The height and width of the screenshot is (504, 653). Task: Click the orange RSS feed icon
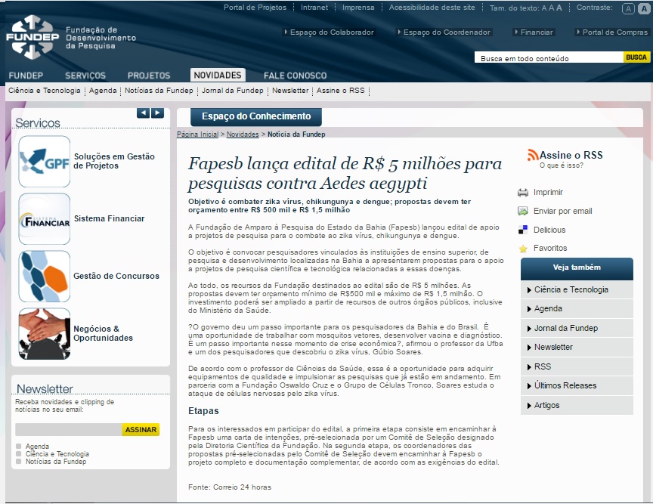(533, 155)
